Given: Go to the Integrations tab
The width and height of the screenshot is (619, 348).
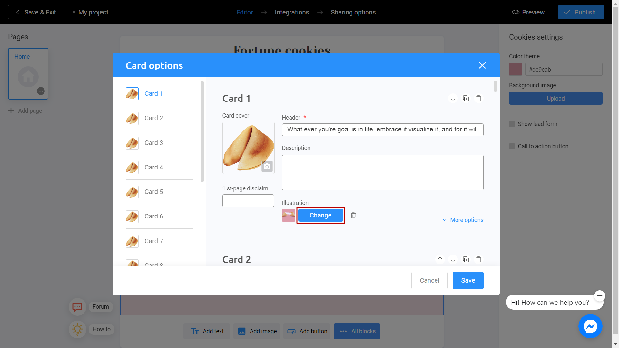Looking at the screenshot, I should (292, 12).
